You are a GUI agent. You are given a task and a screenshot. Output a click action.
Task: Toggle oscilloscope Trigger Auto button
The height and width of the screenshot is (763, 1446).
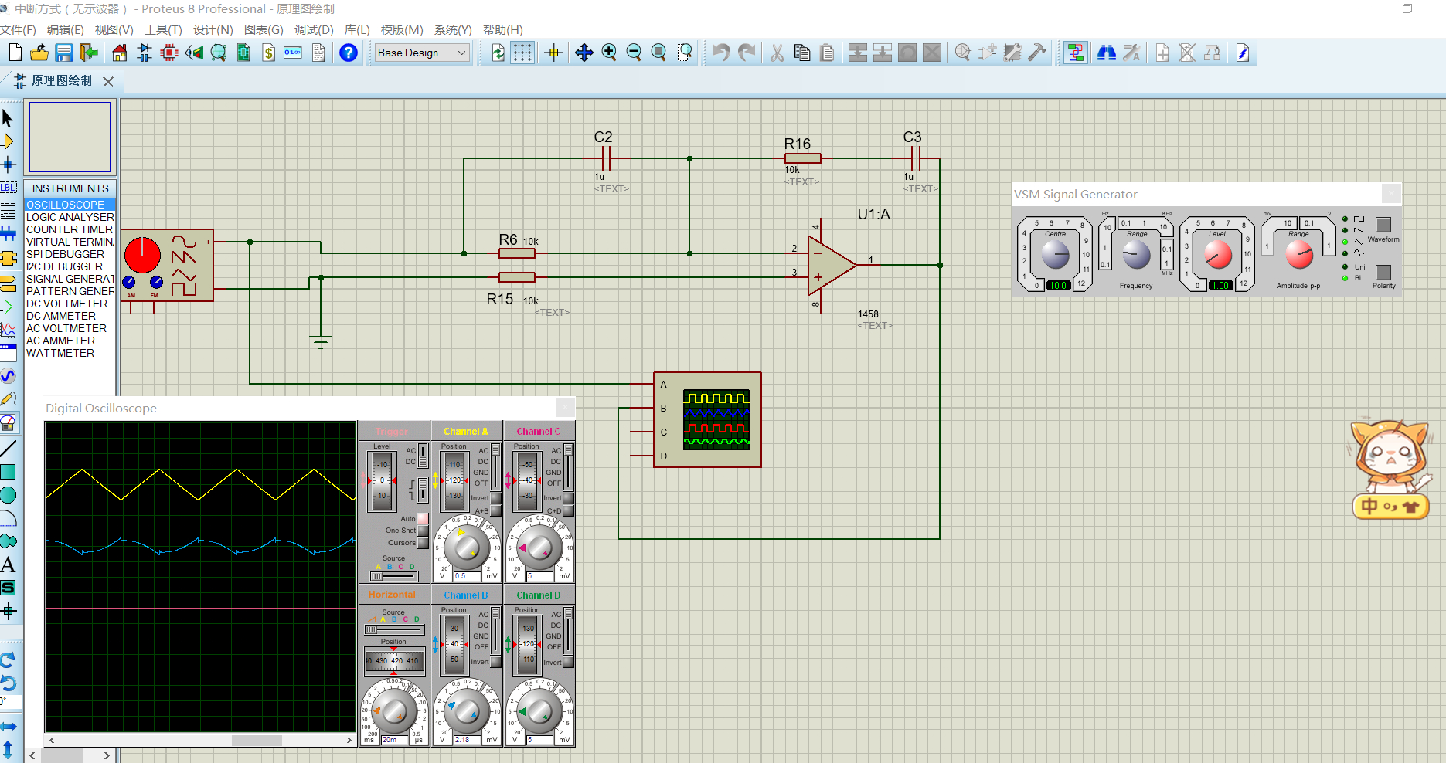[x=423, y=519]
